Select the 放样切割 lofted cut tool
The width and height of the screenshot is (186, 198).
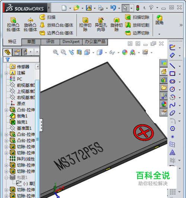point(137,25)
